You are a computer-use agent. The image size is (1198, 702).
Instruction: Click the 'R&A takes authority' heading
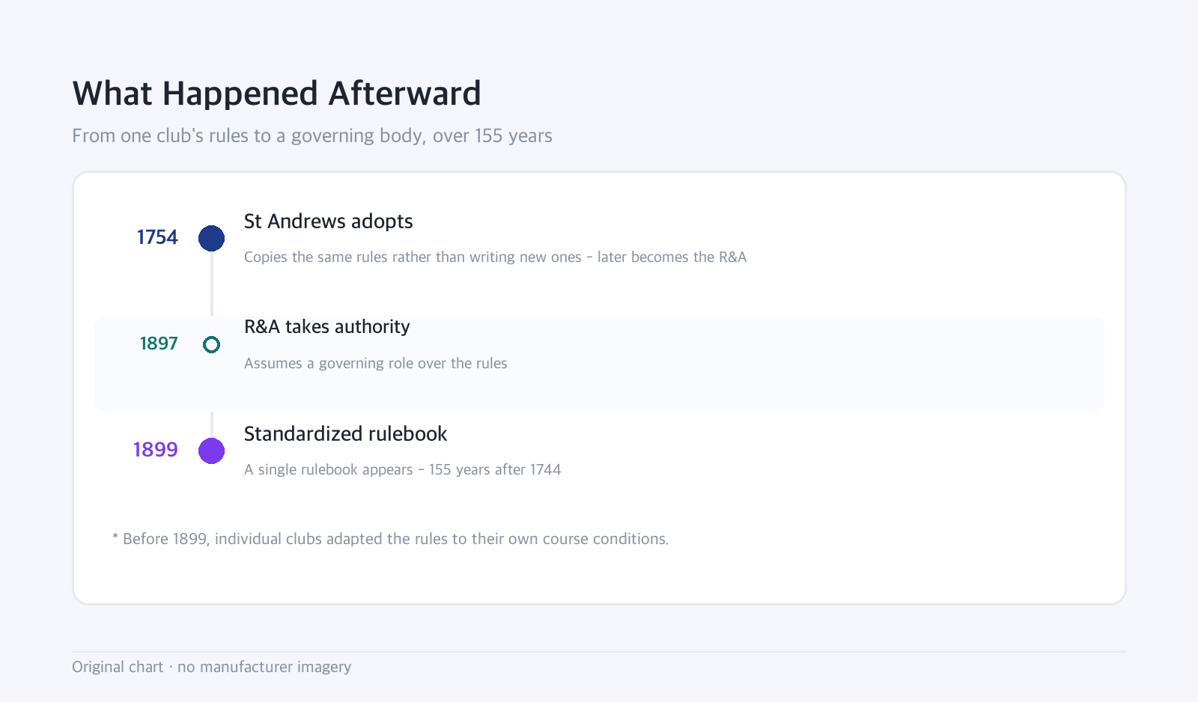[326, 327]
